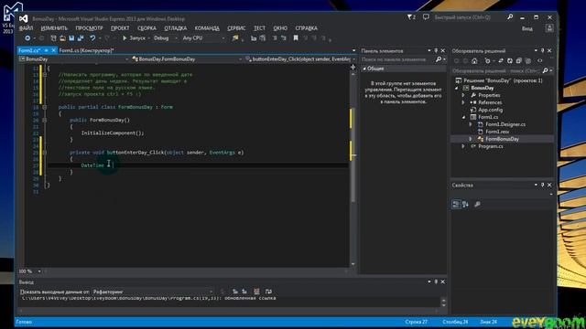
Task: Open the ПРОЕКТ menu
Action: click(x=120, y=28)
